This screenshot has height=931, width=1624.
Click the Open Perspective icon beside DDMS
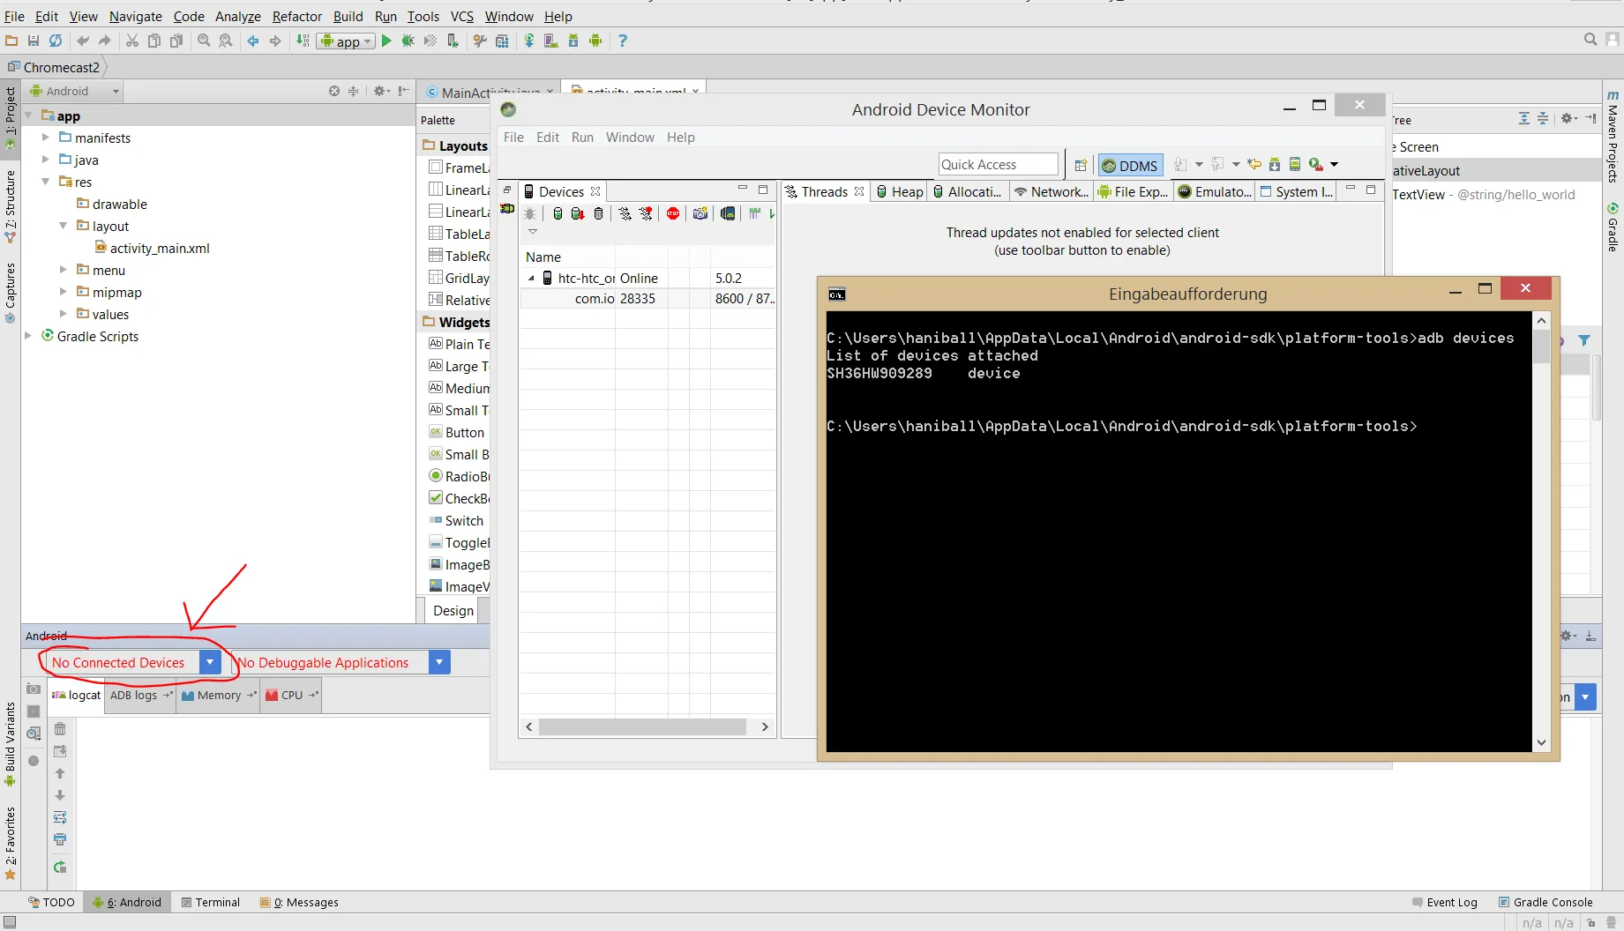click(x=1081, y=165)
